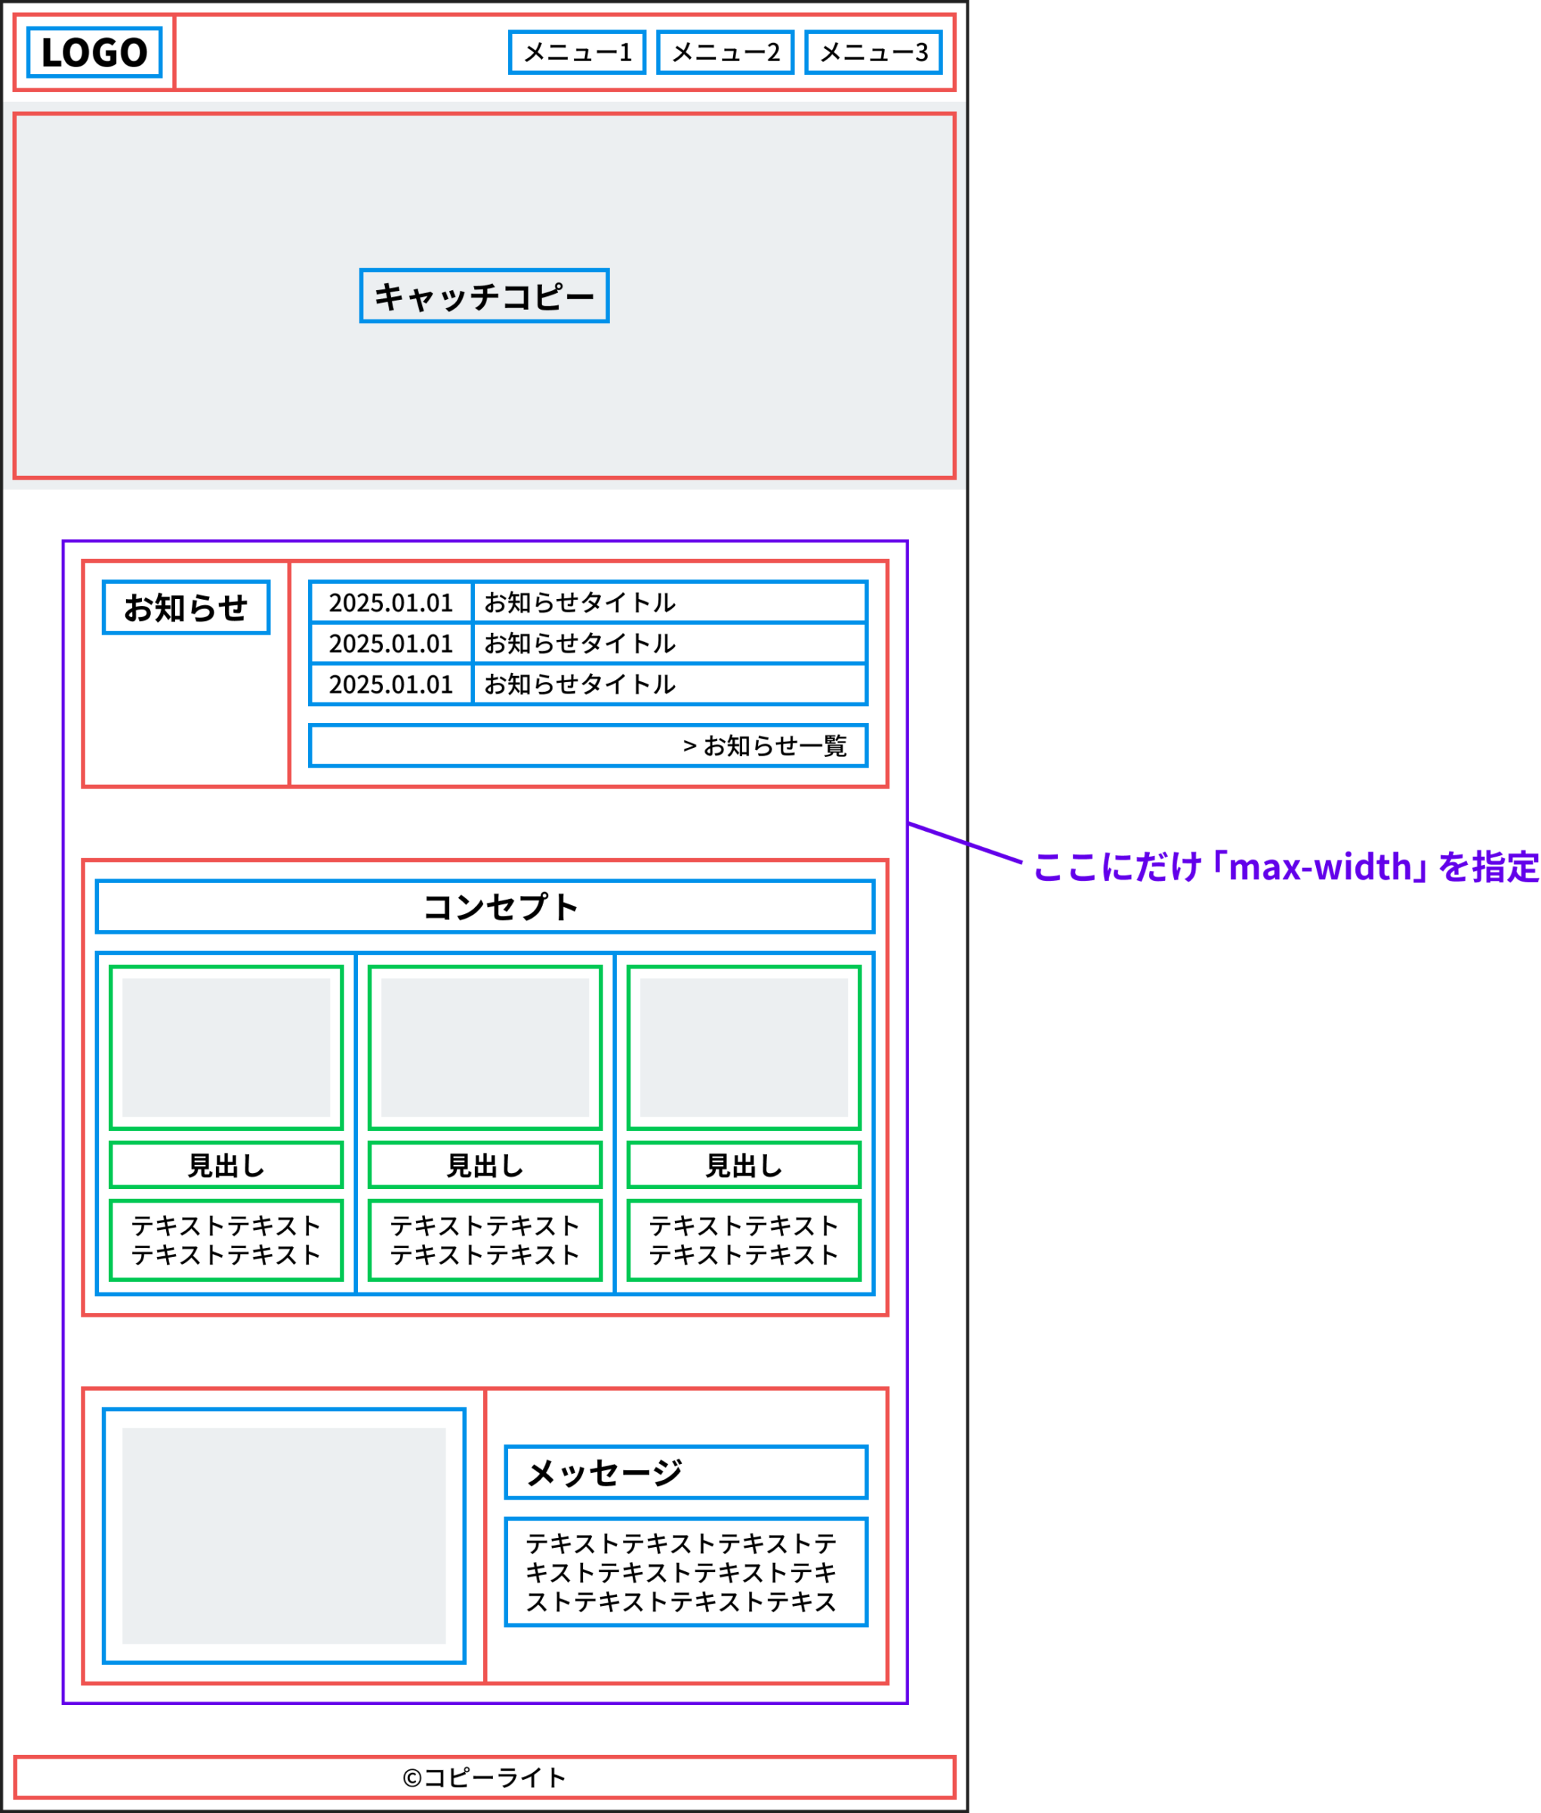Click the text block of right card
Screen dimensions: 1541x1813
pos(744,1240)
